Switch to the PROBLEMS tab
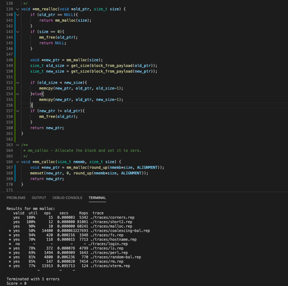The width and height of the screenshot is (288, 286). pos(16,198)
